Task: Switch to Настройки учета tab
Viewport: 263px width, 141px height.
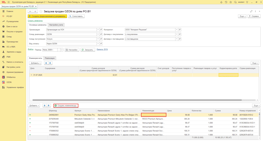Action: tap(56, 25)
